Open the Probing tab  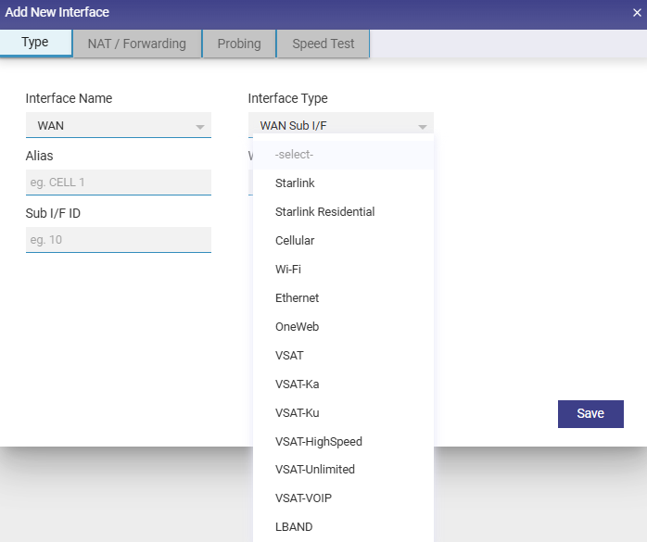pyautogui.click(x=239, y=44)
